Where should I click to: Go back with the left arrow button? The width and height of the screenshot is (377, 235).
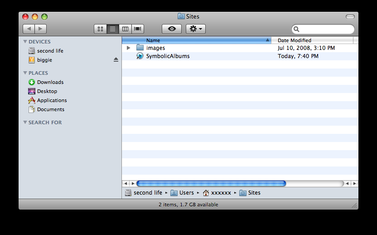29,29
